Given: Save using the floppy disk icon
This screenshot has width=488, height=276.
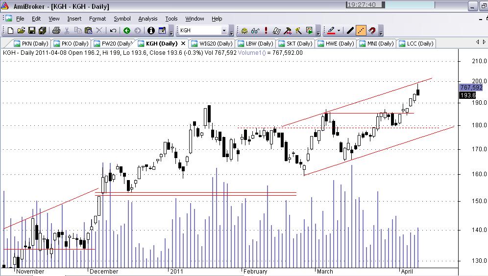Looking at the screenshot, I should point(32,31).
